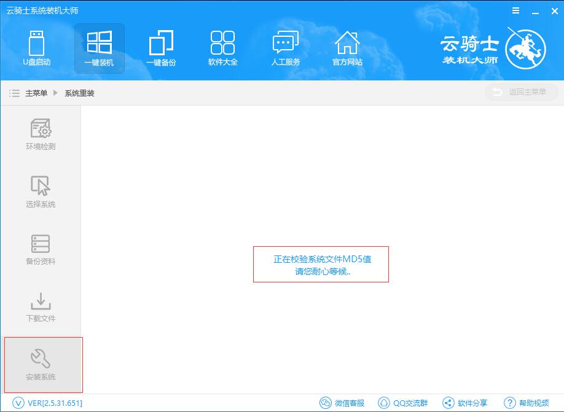Close the 云骑士系统装机大师 window
The image size is (564, 412).
(x=554, y=11)
